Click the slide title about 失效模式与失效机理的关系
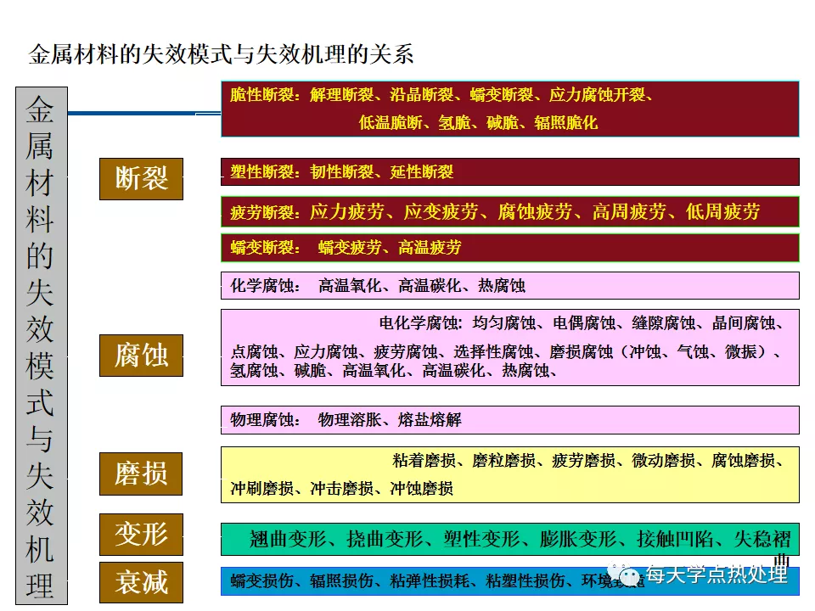 [x=222, y=55]
